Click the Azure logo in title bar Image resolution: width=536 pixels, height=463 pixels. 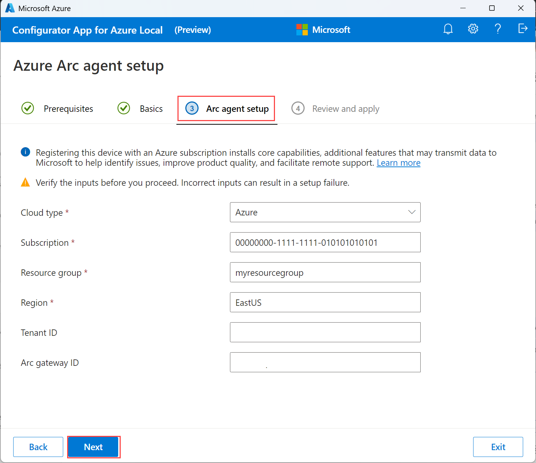(10, 8)
